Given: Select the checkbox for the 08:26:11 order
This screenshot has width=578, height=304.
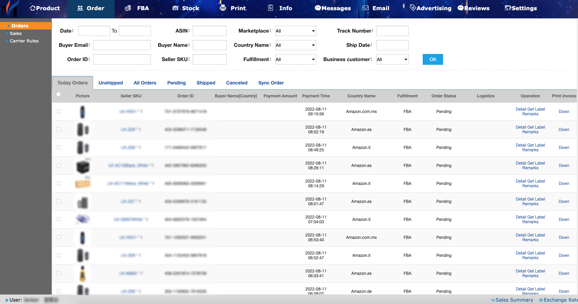Looking at the screenshot, I should [59, 165].
